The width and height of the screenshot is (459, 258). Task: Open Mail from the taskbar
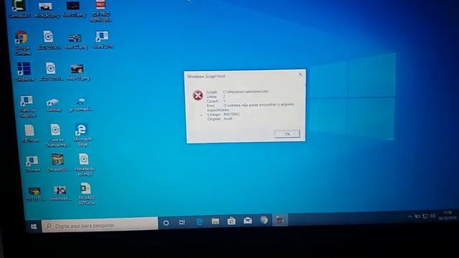coord(247,220)
